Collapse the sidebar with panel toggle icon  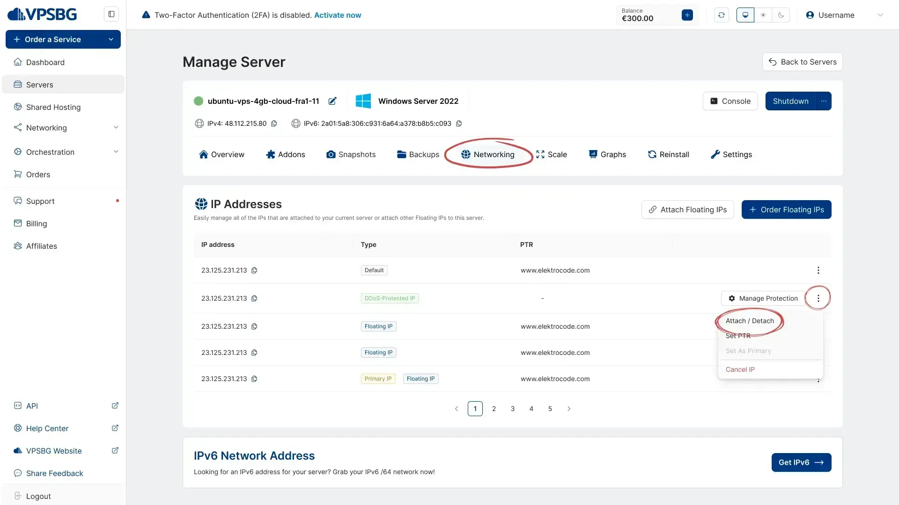point(111,14)
